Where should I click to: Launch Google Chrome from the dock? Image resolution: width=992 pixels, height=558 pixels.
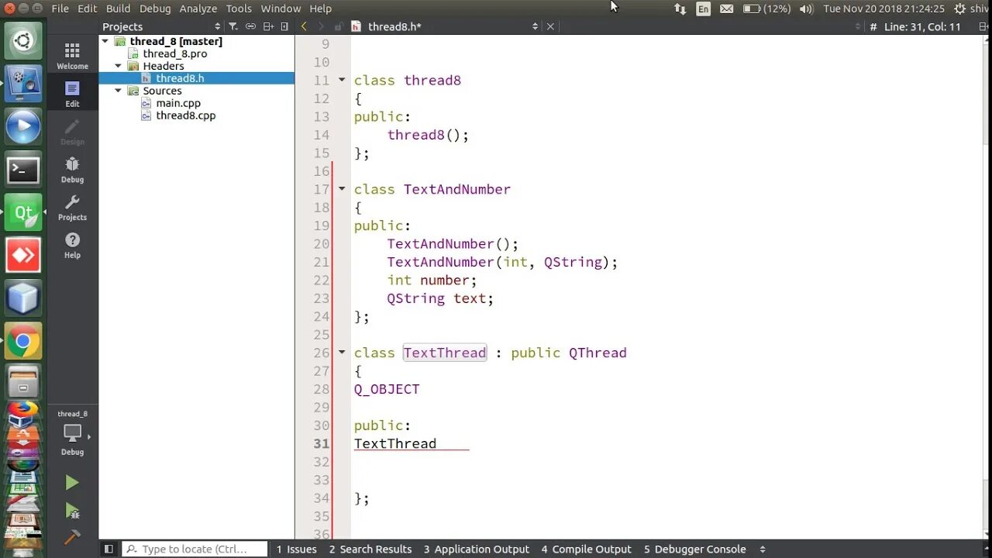tap(23, 340)
